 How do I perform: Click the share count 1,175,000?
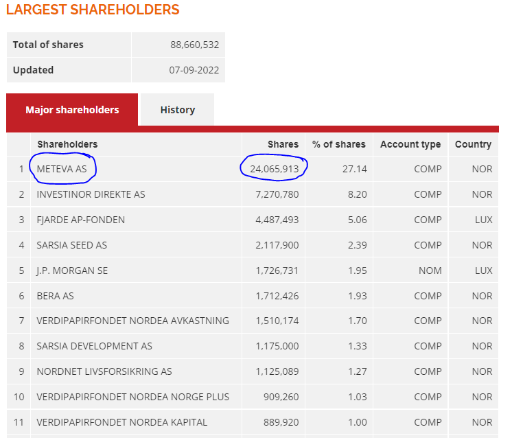point(277,346)
